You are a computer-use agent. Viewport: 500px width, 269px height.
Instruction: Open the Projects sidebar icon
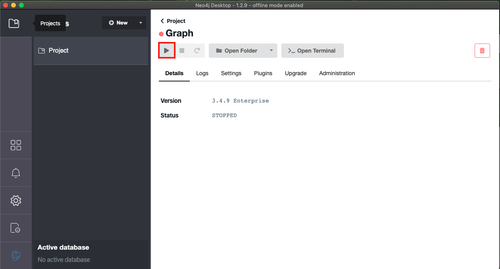pos(14,23)
